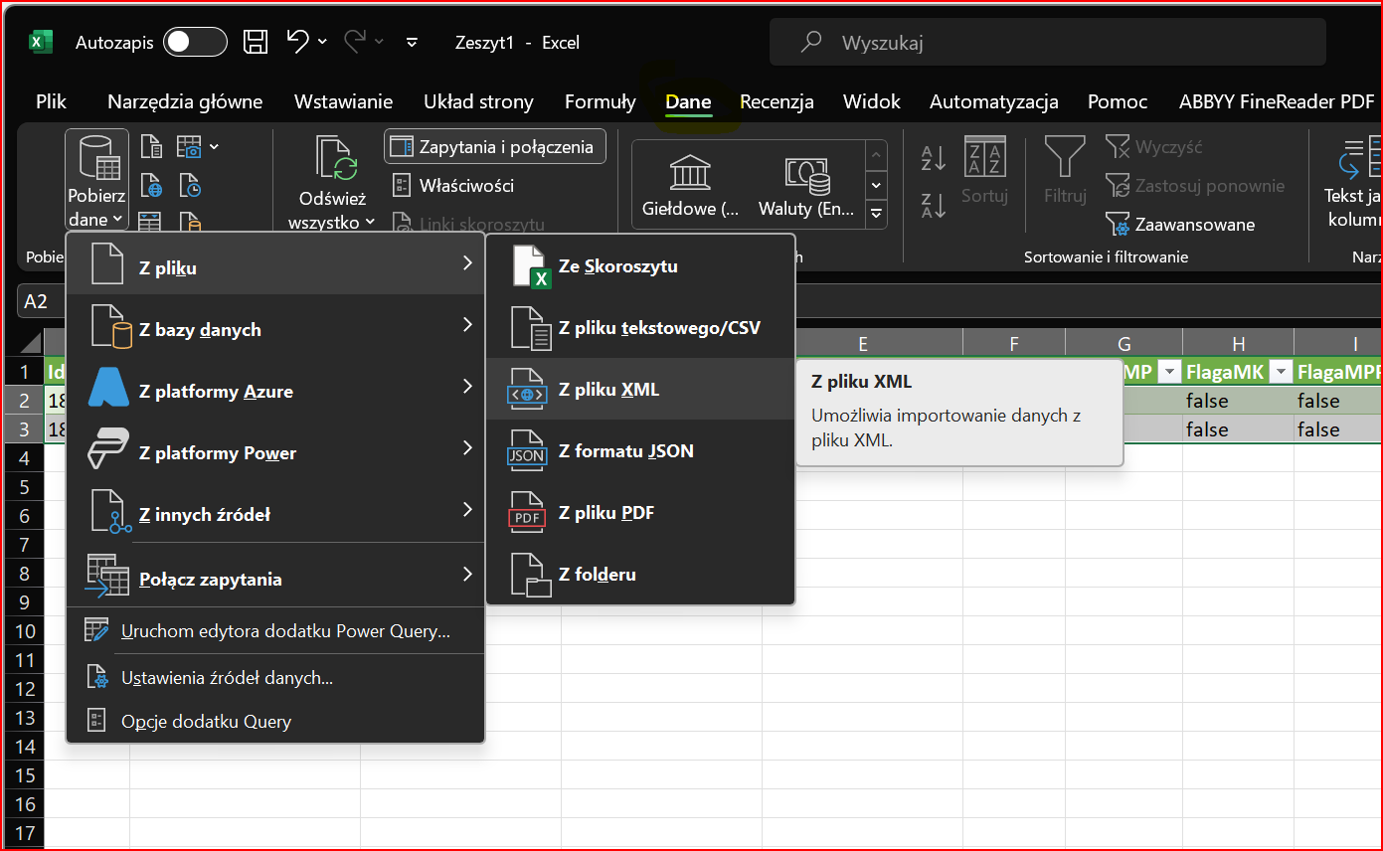Expand the Odśwież wszystko dropdown arrow

click(370, 223)
